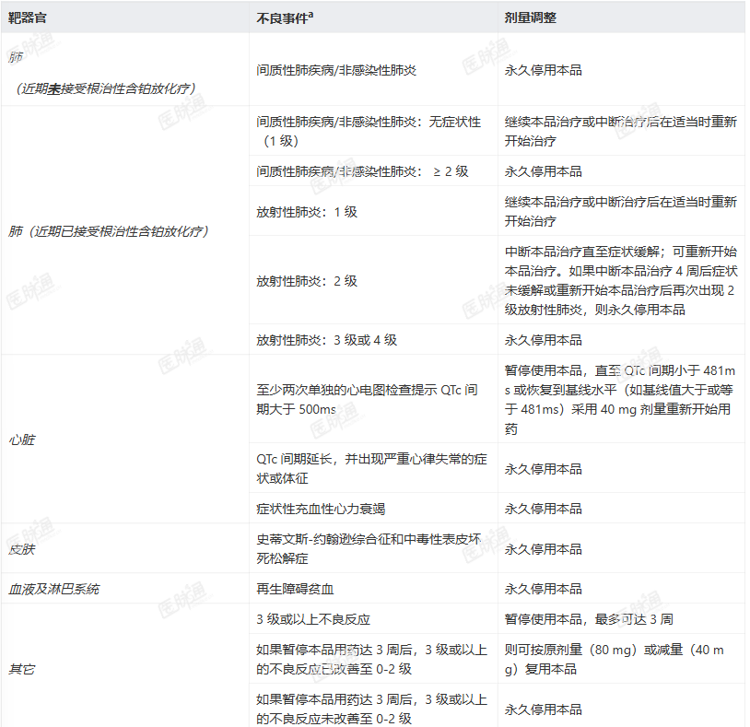750x727 pixels.
Task: Select "QTc 间期延长，并出现严重心律失常" cell
Action: tap(371, 469)
